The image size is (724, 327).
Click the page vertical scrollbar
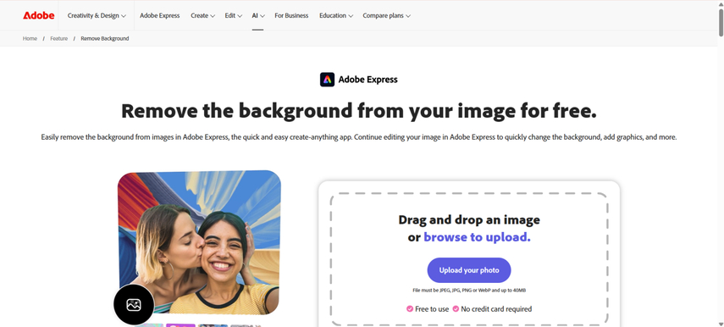point(721,23)
